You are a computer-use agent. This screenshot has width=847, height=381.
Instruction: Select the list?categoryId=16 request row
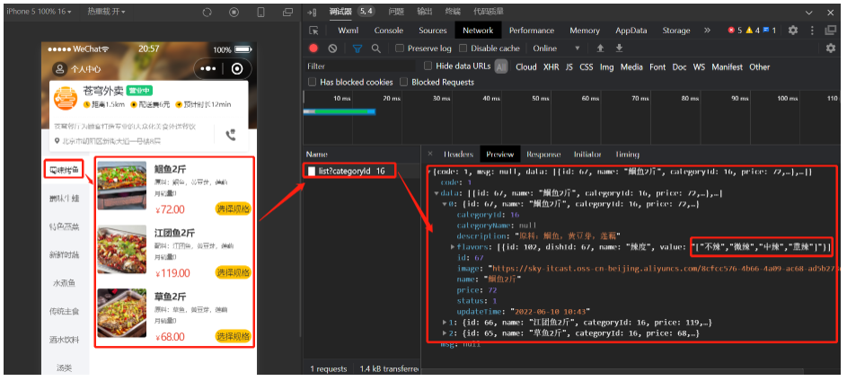click(x=361, y=171)
